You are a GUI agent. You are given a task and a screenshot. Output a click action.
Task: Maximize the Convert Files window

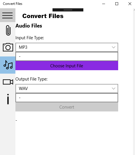point(117,4)
